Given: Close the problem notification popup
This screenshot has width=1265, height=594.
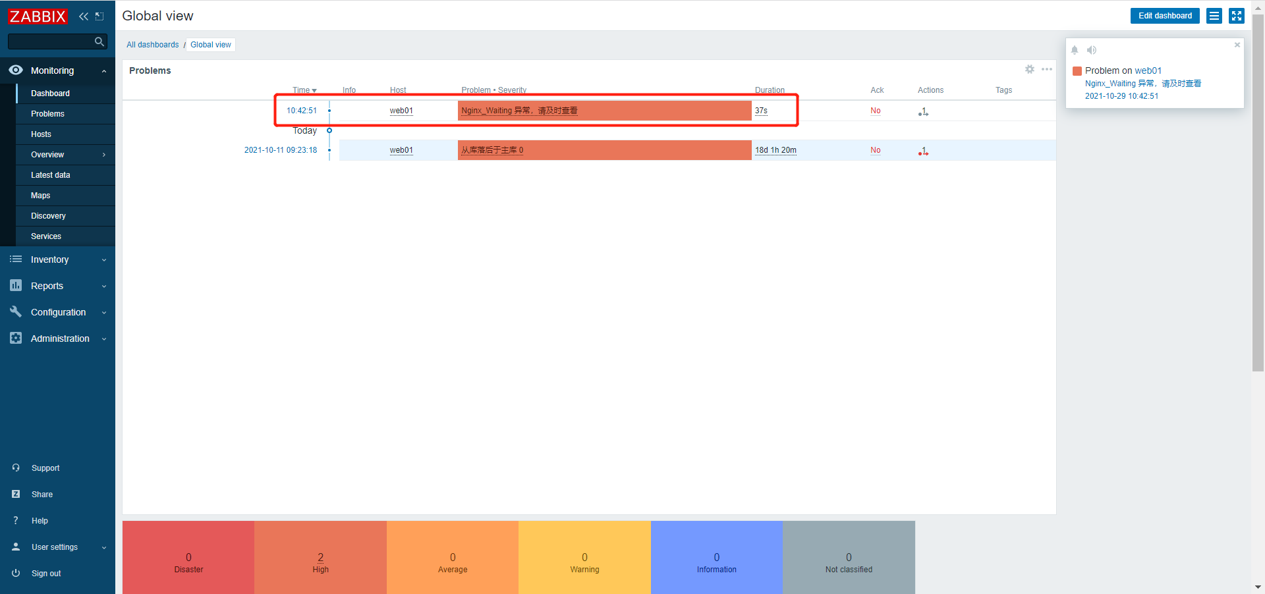Looking at the screenshot, I should pyautogui.click(x=1237, y=45).
